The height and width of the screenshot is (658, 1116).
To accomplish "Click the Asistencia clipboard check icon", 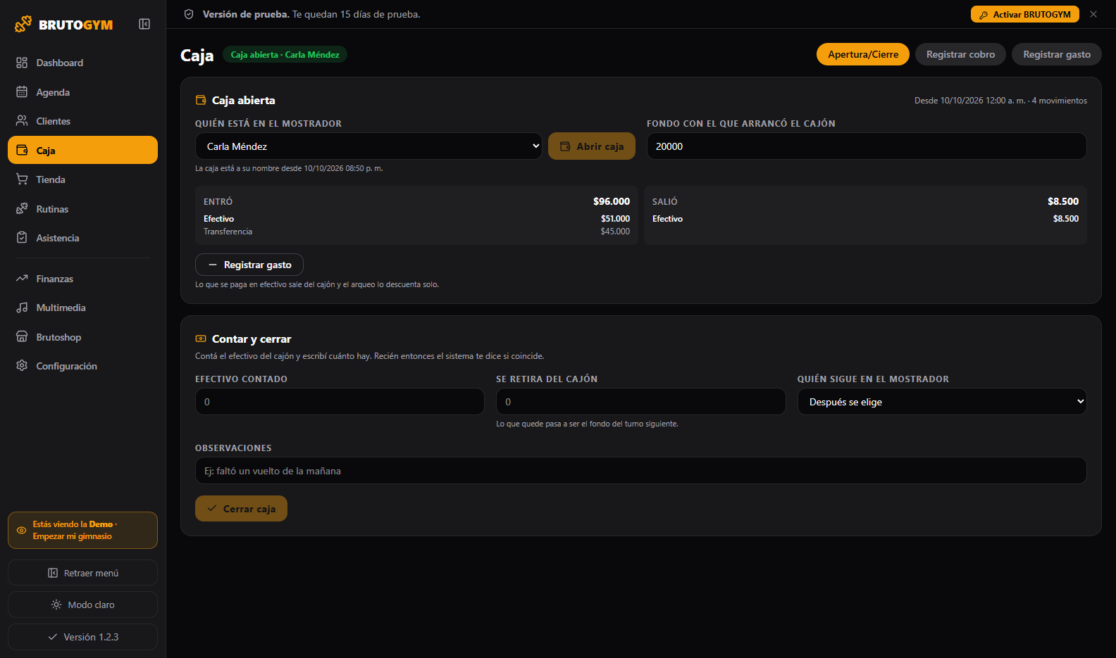I will [22, 238].
